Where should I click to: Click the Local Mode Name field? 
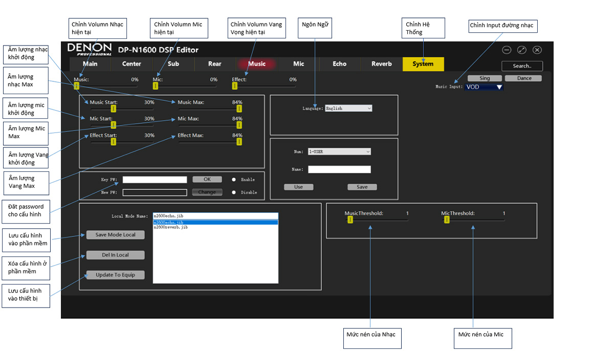215,216
